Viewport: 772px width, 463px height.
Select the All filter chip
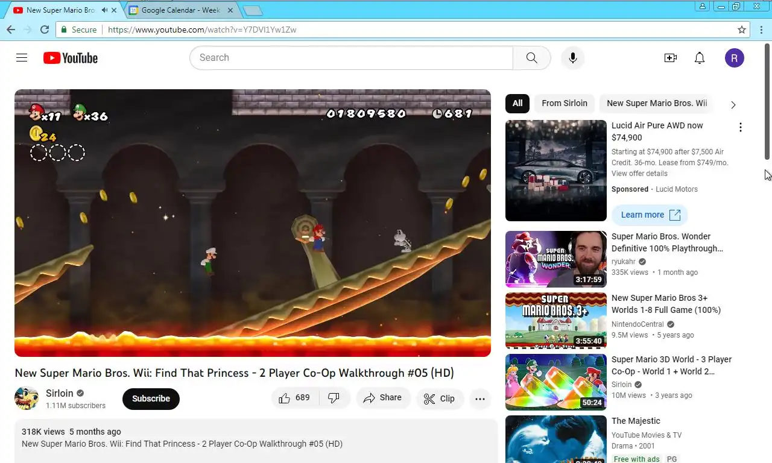(517, 103)
